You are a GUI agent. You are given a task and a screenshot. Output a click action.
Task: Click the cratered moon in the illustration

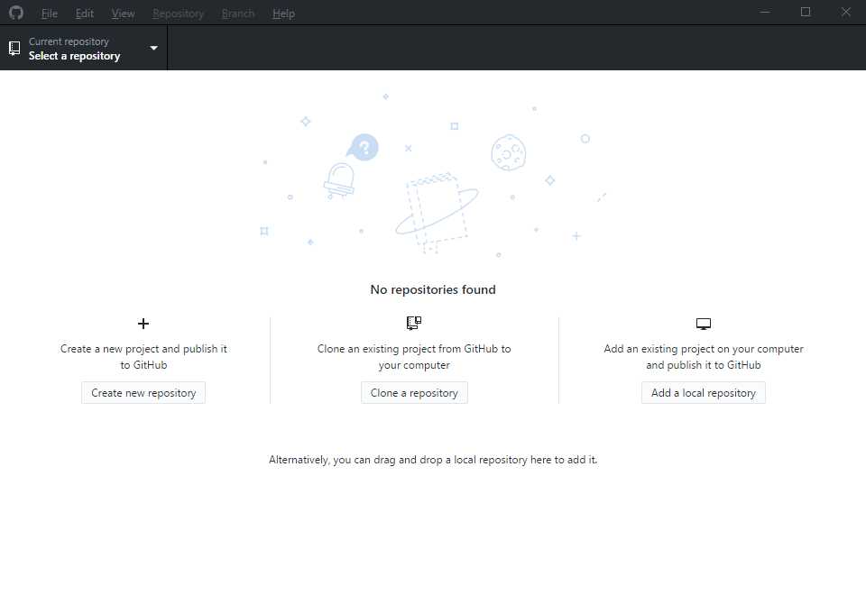coord(509,152)
